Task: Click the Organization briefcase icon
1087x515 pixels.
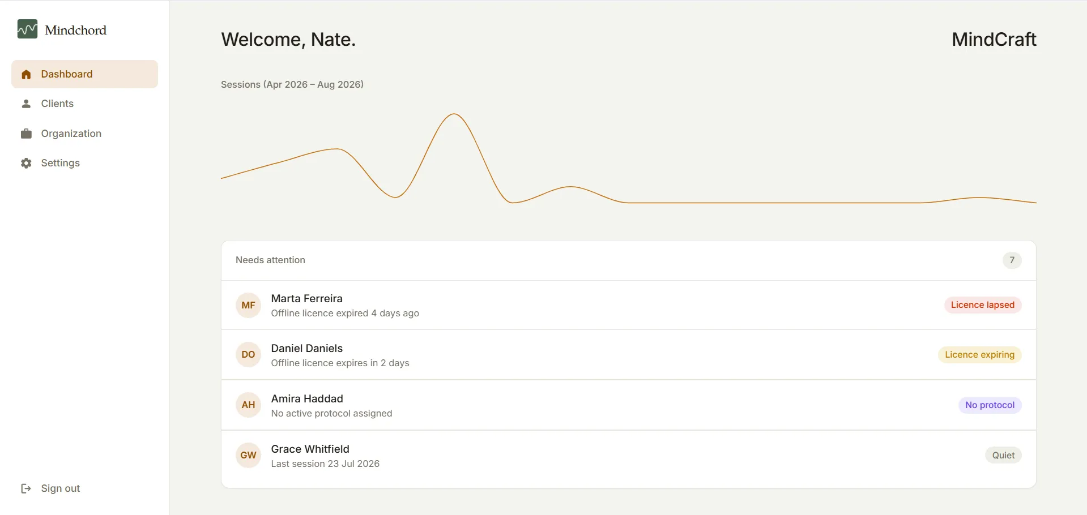Action: pyautogui.click(x=26, y=134)
